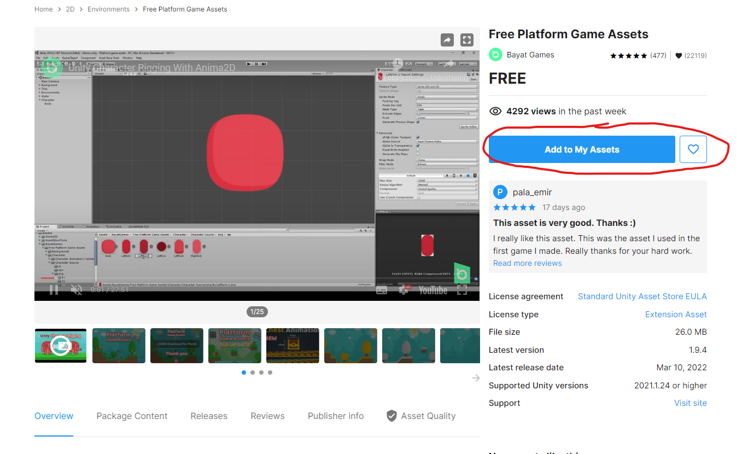Go to Environments breadcrumb

click(109, 9)
